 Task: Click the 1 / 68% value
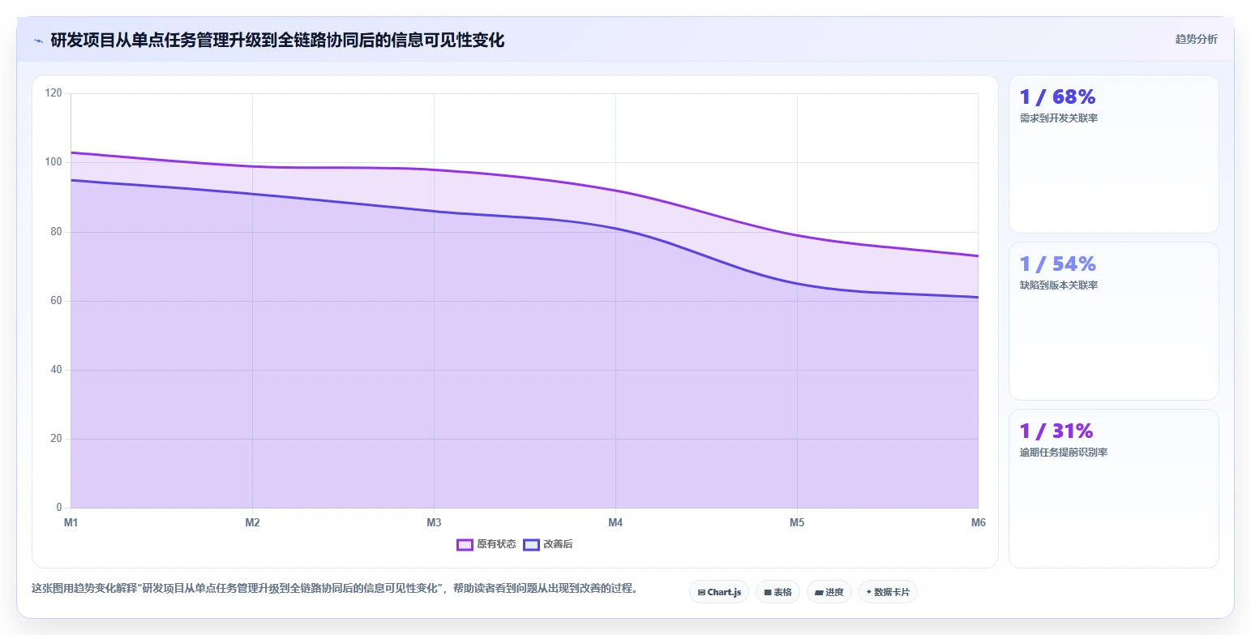click(1057, 97)
